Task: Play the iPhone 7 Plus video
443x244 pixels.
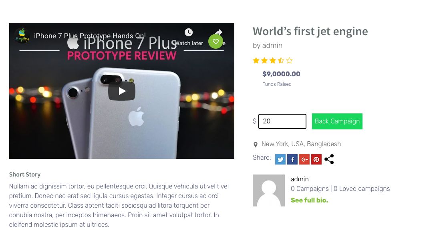Action: coord(121,91)
